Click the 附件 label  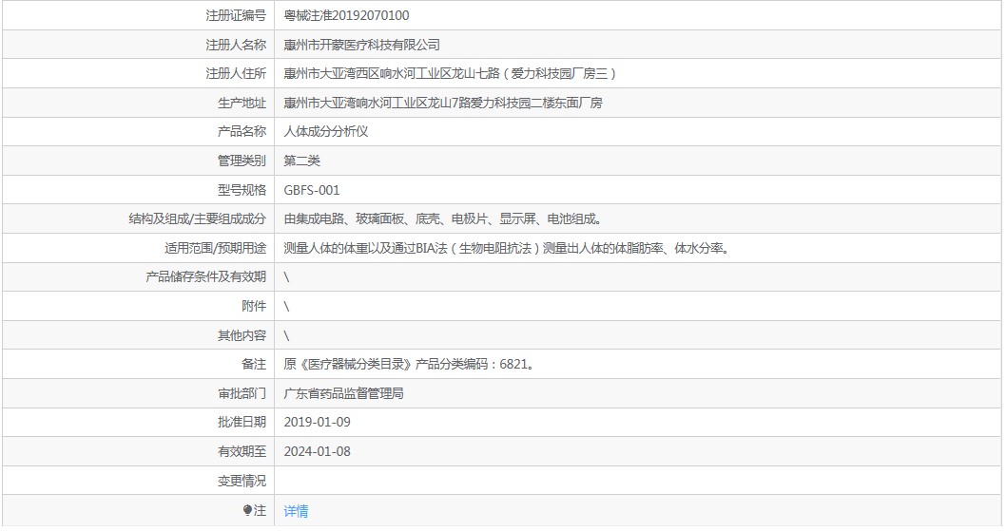point(254,307)
